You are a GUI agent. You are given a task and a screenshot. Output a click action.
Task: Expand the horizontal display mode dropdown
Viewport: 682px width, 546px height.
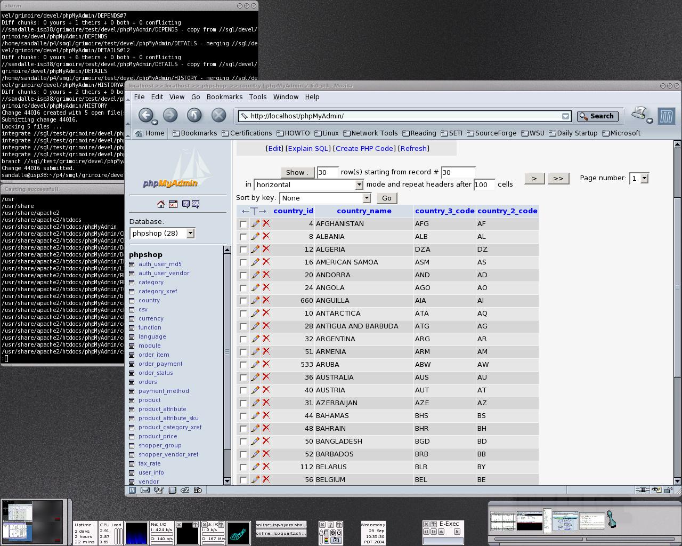(308, 185)
